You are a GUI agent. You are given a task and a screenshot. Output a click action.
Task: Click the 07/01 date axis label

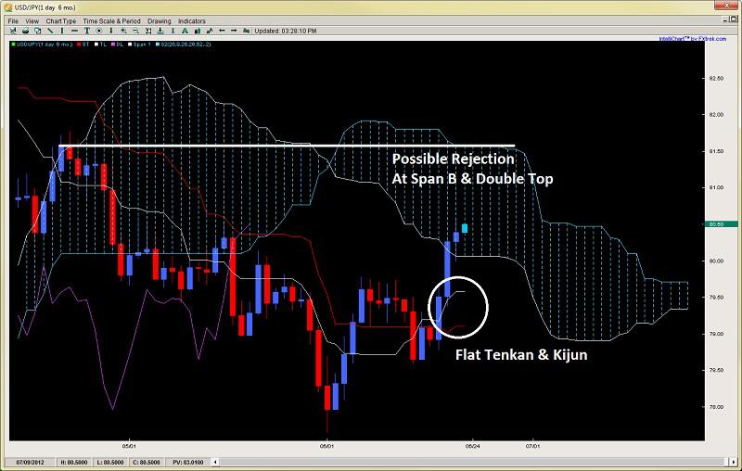532,445
